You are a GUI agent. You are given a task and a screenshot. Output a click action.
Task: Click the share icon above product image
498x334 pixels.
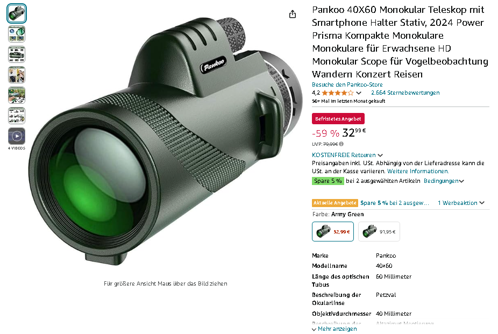pyautogui.click(x=293, y=15)
